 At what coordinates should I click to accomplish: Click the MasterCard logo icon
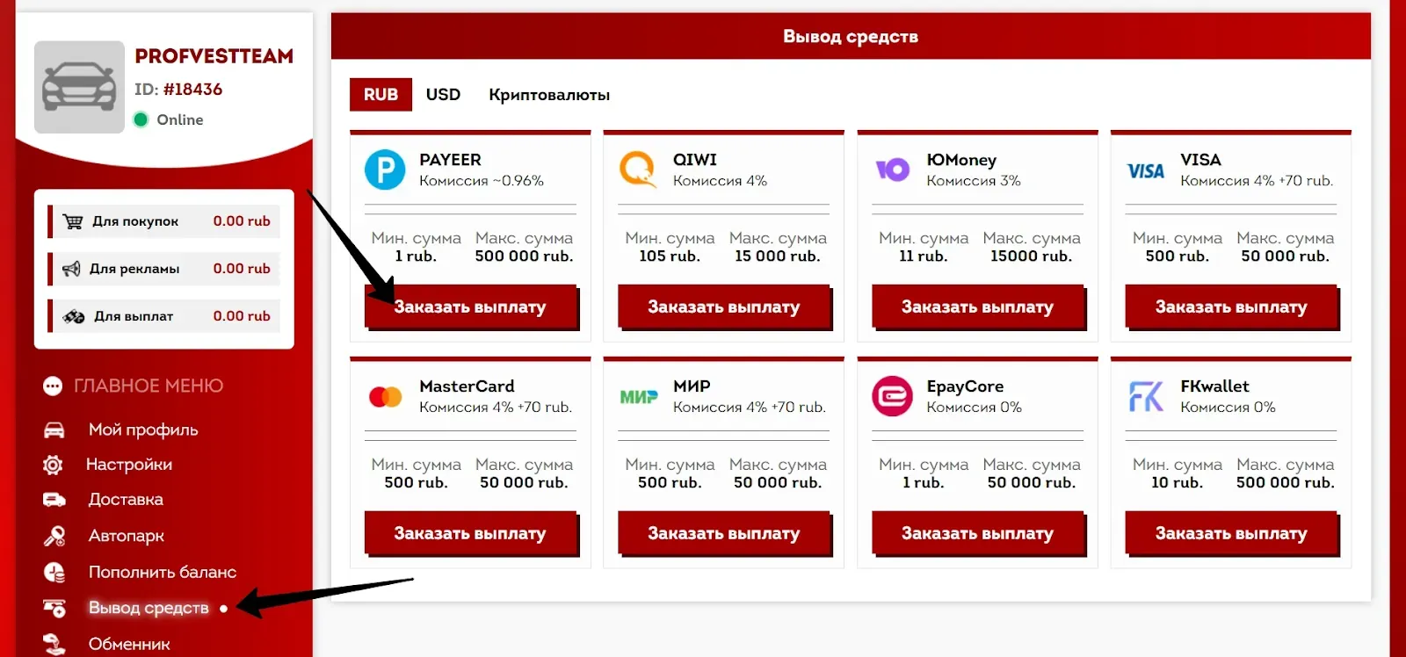pos(385,397)
